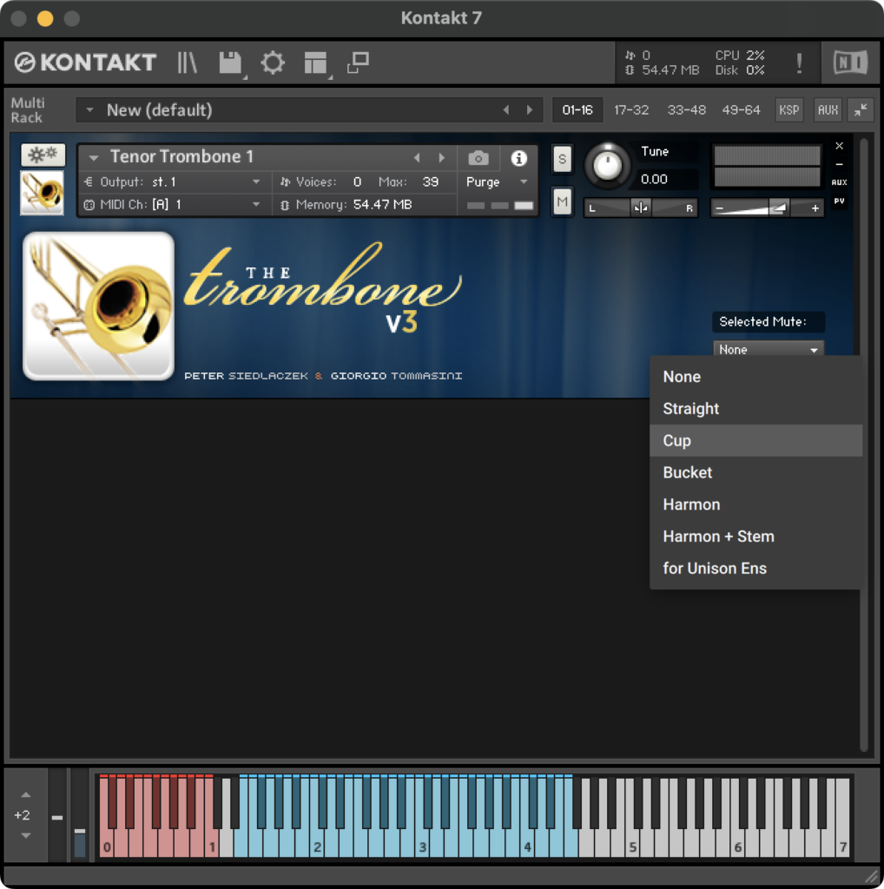Screen dimensions: 884x889
Task: Click the Multi Rack label
Action: click(27, 110)
